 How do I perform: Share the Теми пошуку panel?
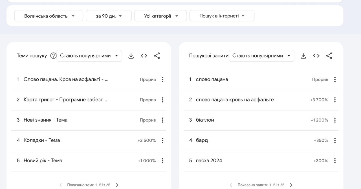click(157, 56)
